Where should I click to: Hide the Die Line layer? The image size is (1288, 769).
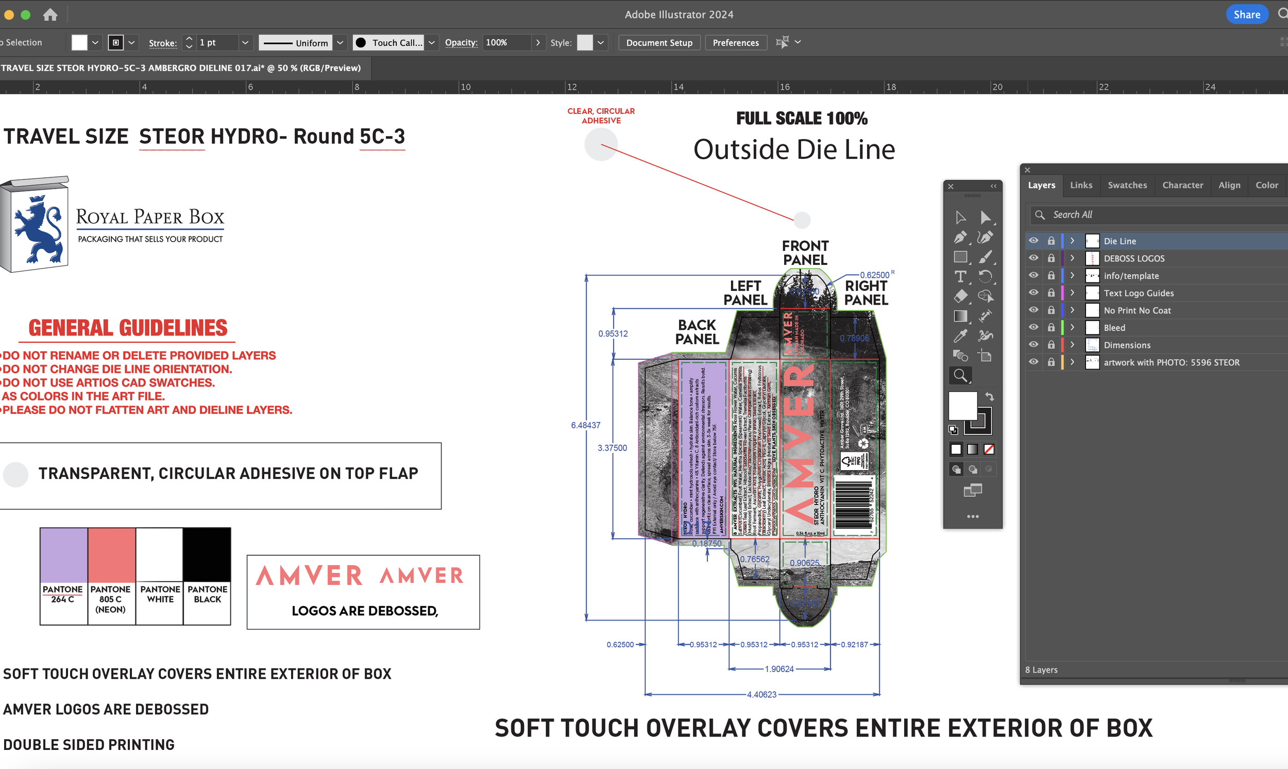click(x=1033, y=241)
